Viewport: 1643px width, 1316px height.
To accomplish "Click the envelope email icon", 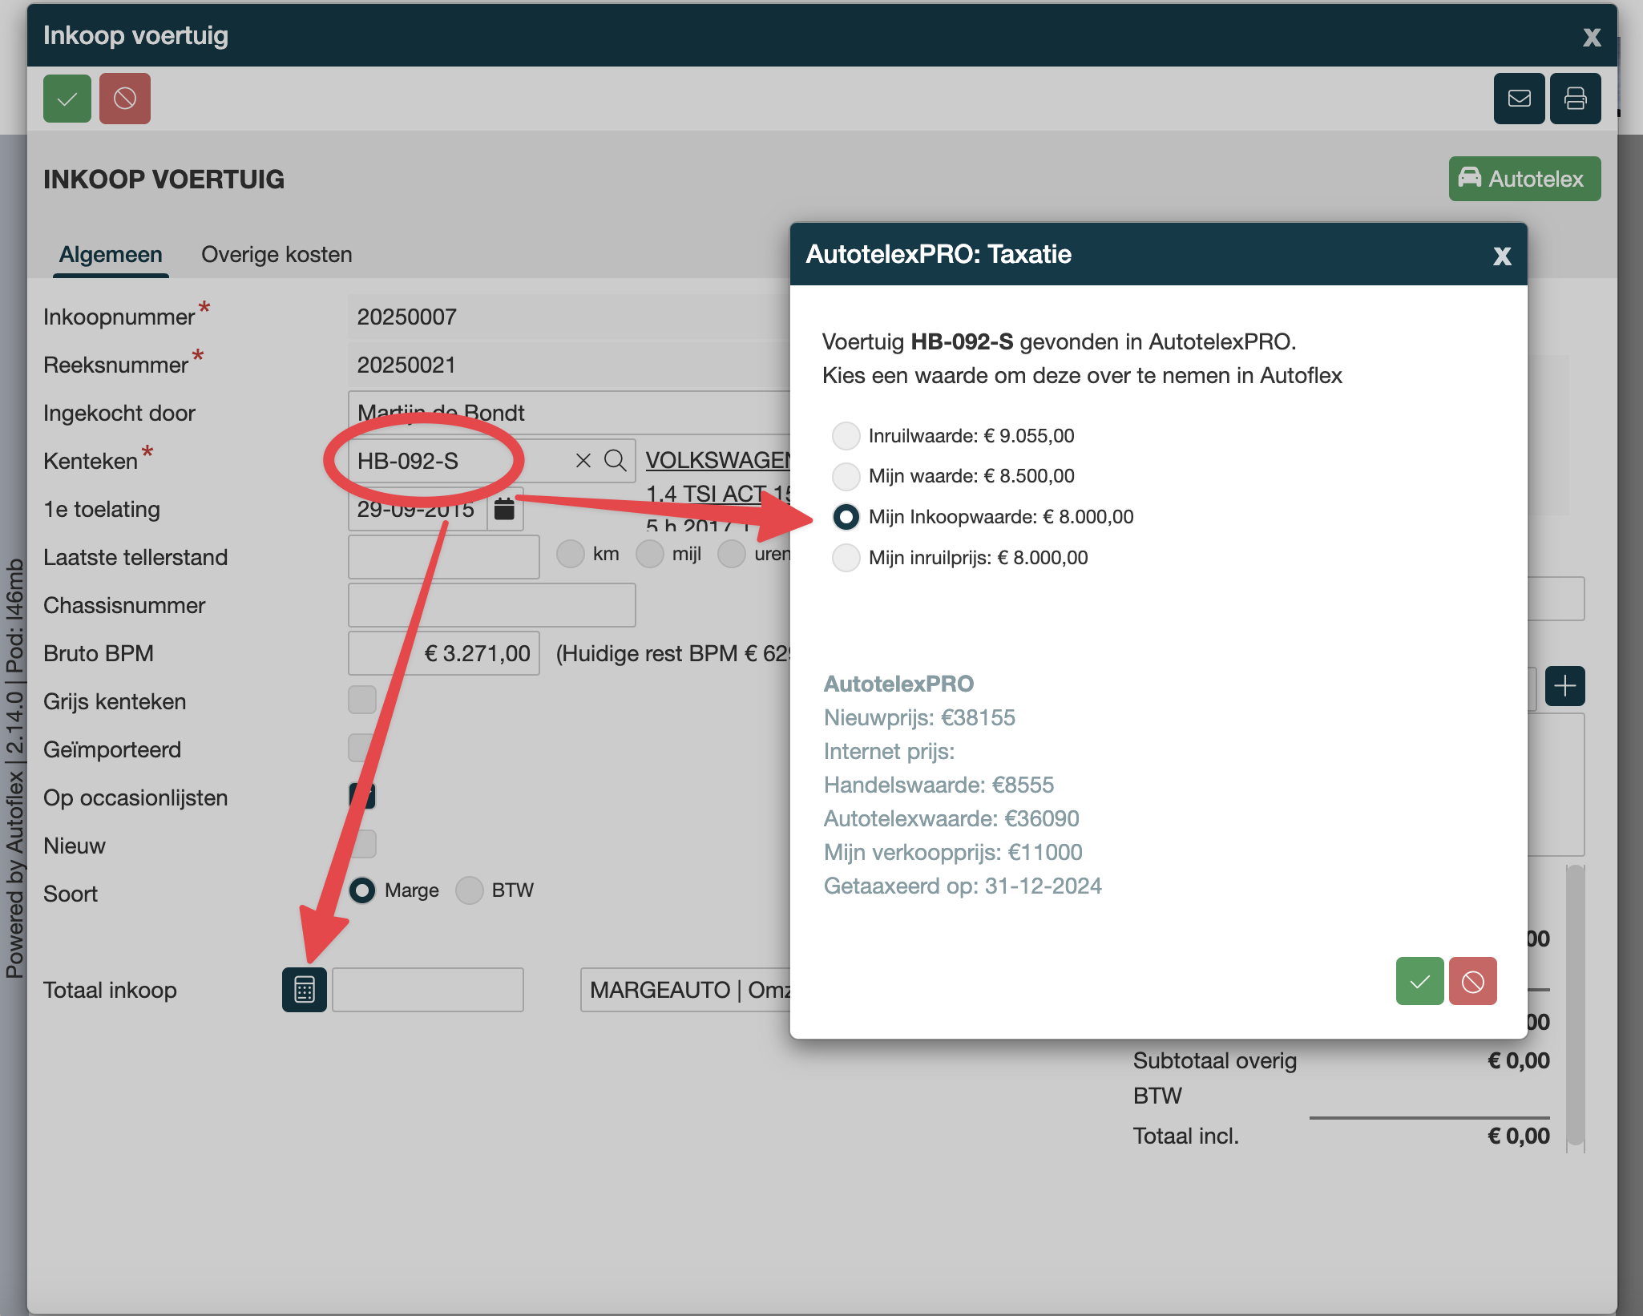I will (1519, 99).
